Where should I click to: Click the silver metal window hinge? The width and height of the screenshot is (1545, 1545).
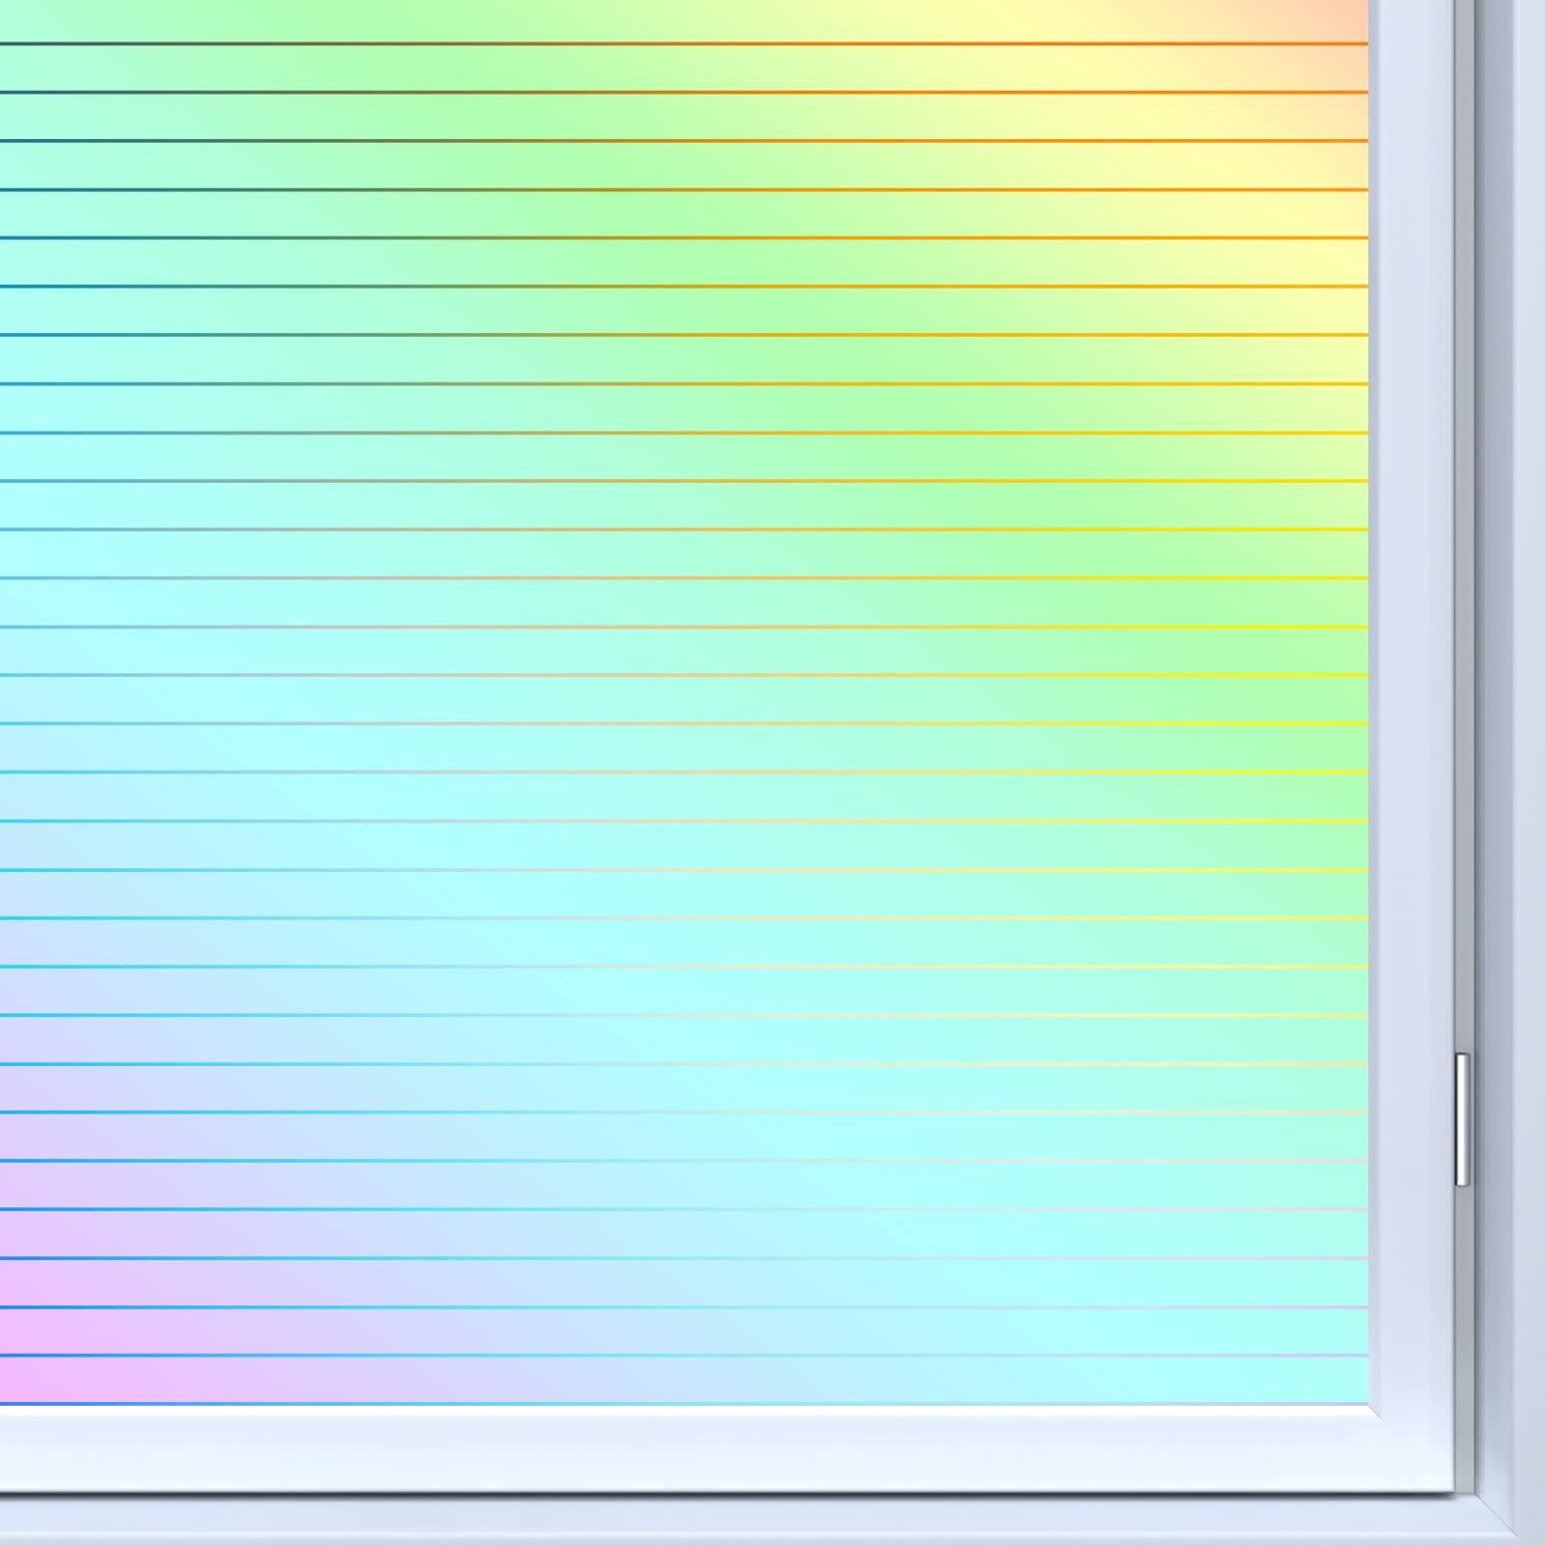pyautogui.click(x=1462, y=1119)
